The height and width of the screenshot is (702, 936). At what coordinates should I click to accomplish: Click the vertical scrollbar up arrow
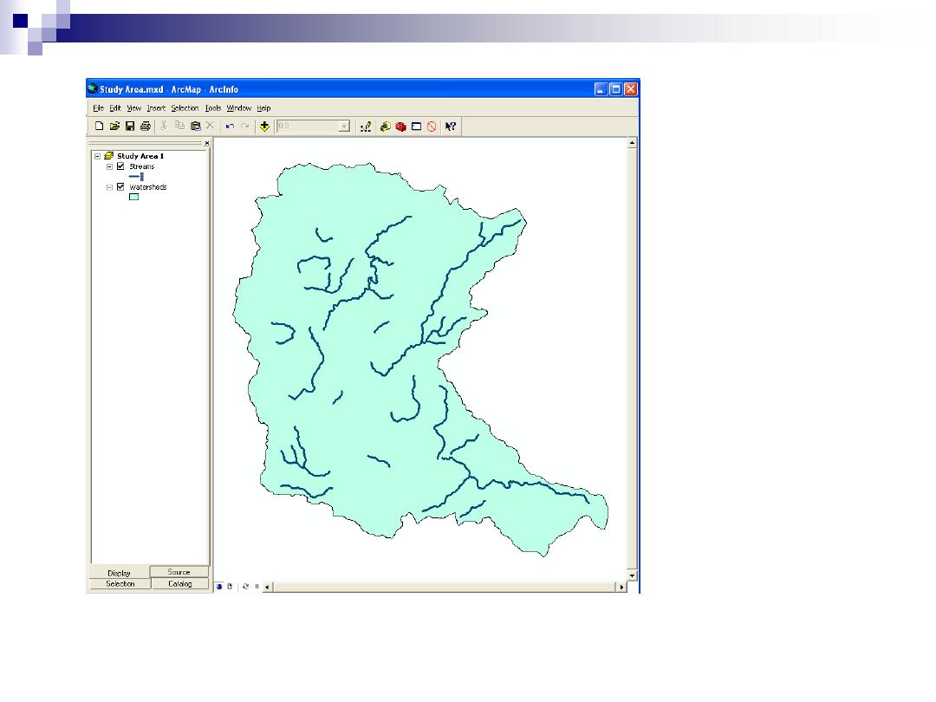click(x=632, y=143)
